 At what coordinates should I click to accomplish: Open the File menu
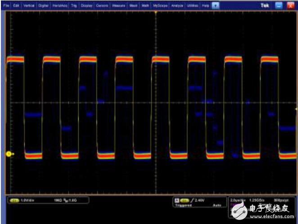[6, 5]
